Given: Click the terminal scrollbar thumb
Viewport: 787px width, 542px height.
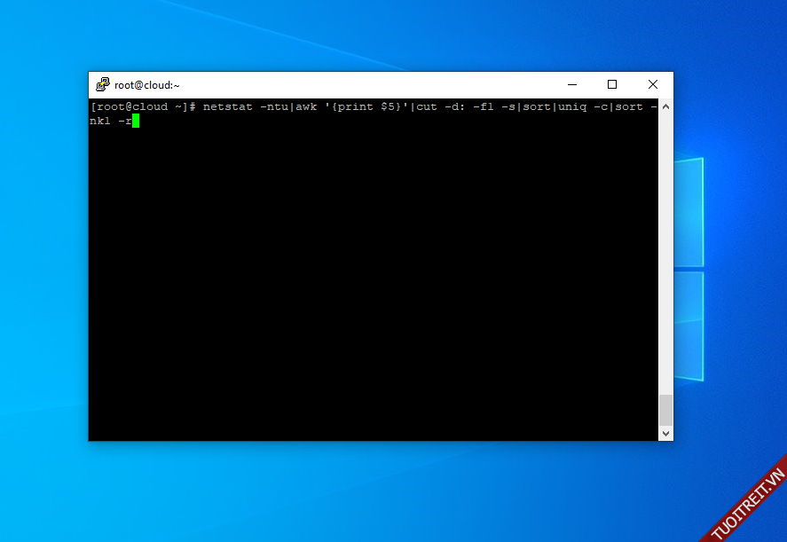Looking at the screenshot, I should (x=665, y=409).
